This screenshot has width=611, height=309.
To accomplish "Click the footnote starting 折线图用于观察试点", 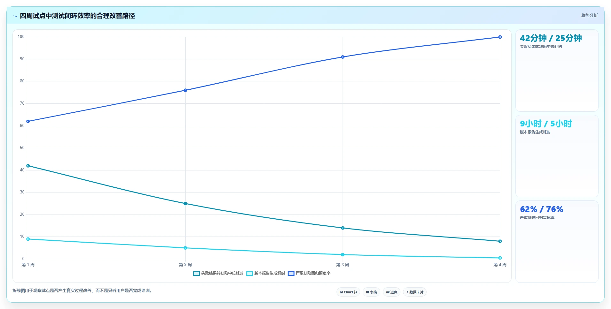I will coord(82,291).
